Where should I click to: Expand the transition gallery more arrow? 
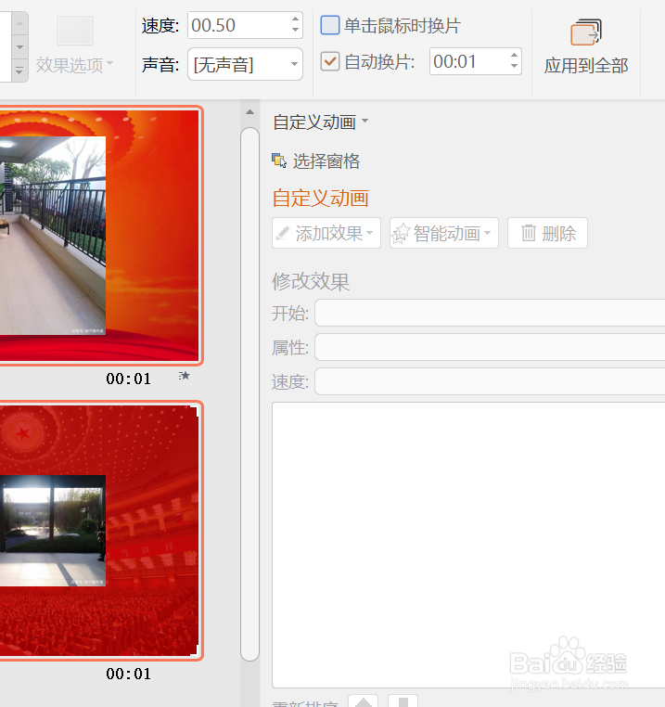coord(19,71)
